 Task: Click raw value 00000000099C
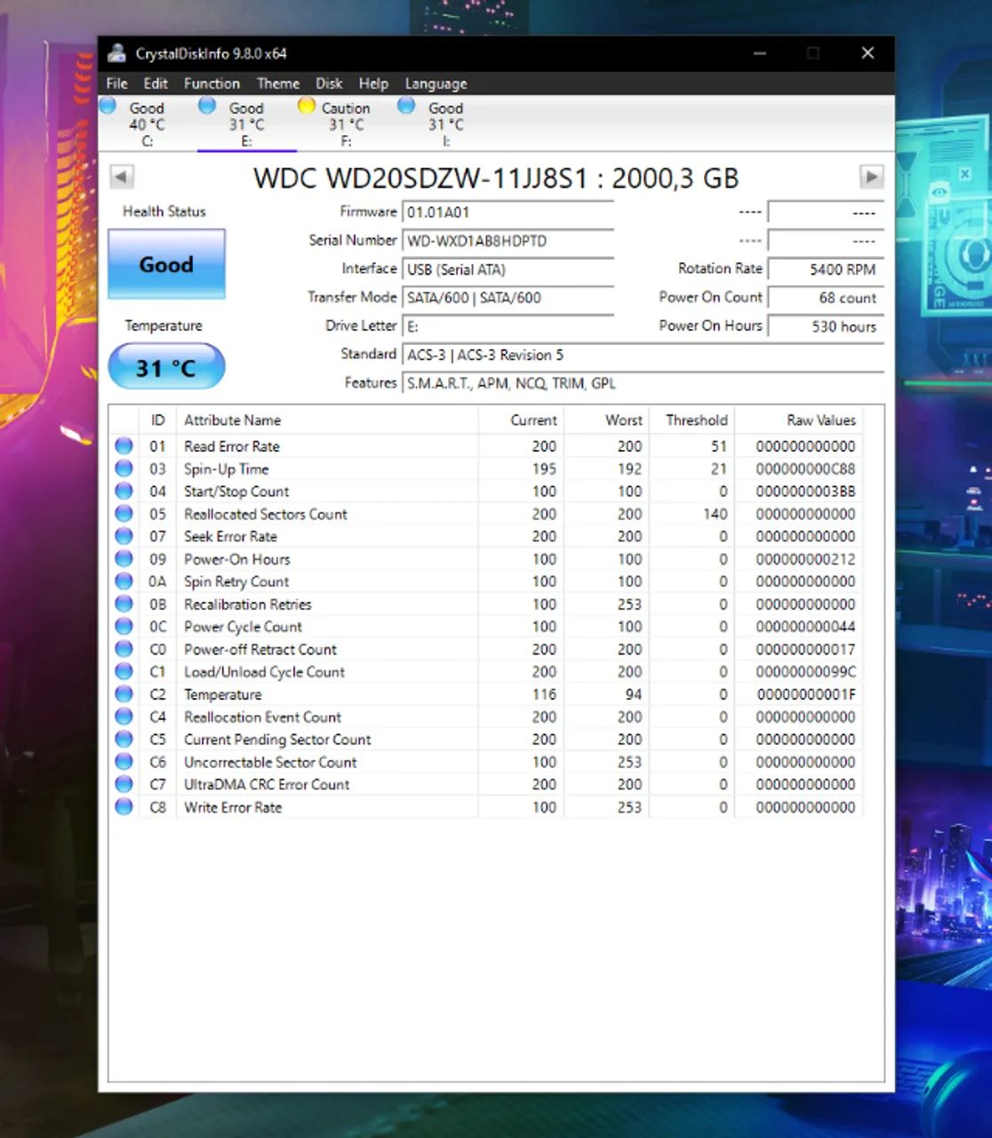click(805, 671)
